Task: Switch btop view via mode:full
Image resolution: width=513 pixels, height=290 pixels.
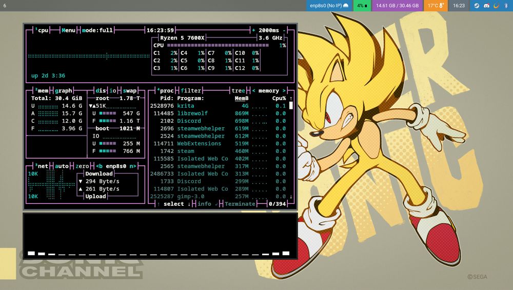Action: [97, 30]
